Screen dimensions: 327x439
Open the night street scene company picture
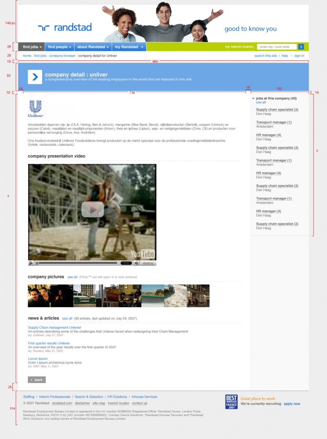tap(198, 296)
